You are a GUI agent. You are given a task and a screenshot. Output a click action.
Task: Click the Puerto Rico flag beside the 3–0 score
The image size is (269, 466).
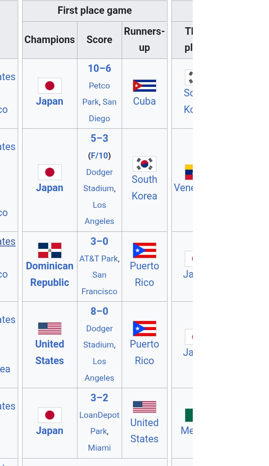pyautogui.click(x=145, y=250)
